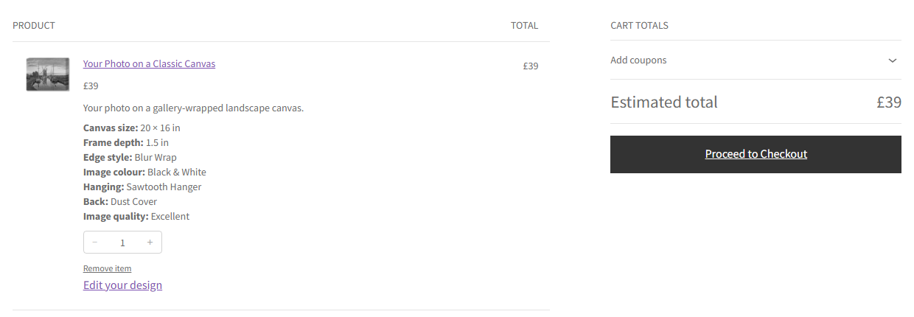
Task: Follow the Edit your design link
Action: [x=122, y=285]
